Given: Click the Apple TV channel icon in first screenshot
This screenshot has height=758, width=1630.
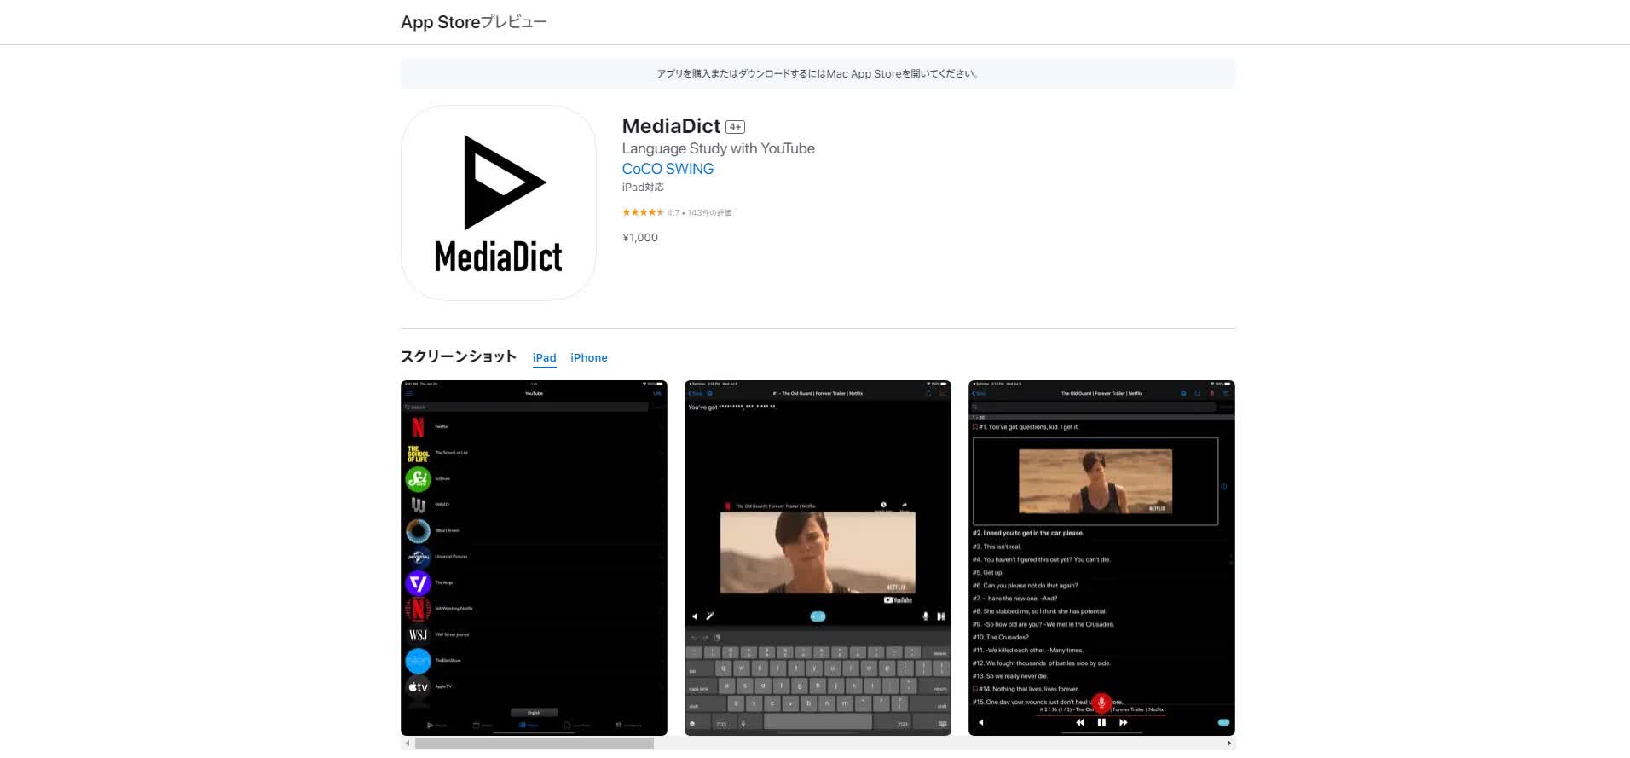Looking at the screenshot, I should tap(418, 686).
